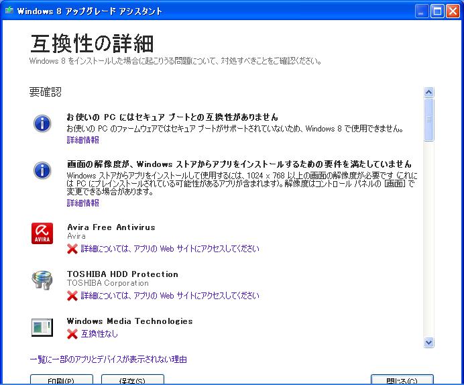Click the 互換性の詳細 page heading
Screen dimensions: 464x385
[92, 44]
